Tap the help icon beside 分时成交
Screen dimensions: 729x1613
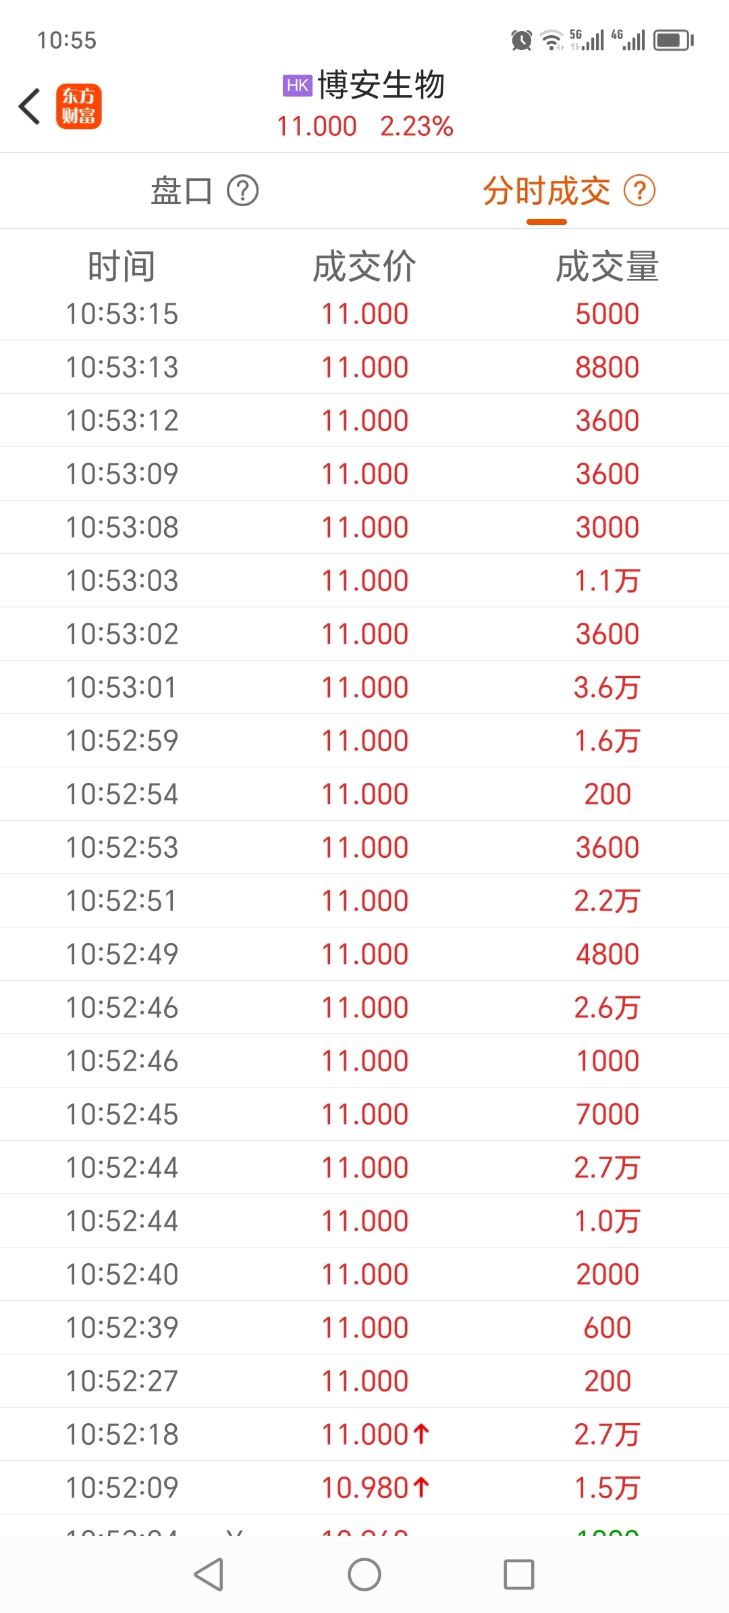click(x=639, y=191)
